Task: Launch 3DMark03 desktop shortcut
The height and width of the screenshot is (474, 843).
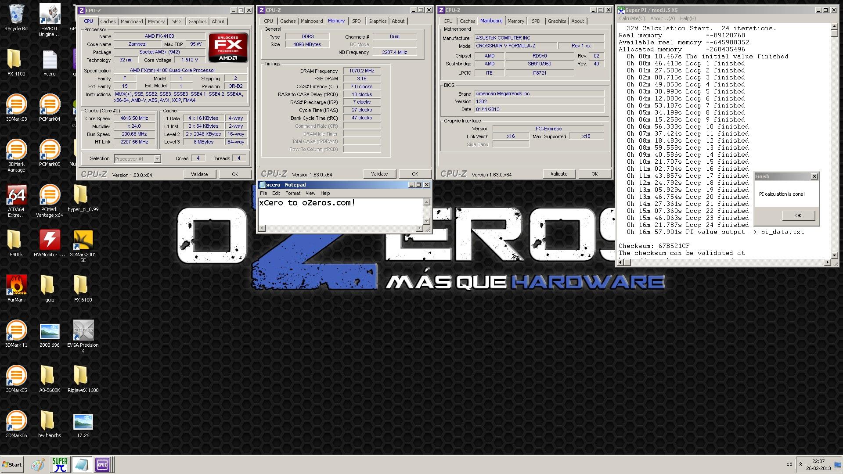Action: [16, 108]
